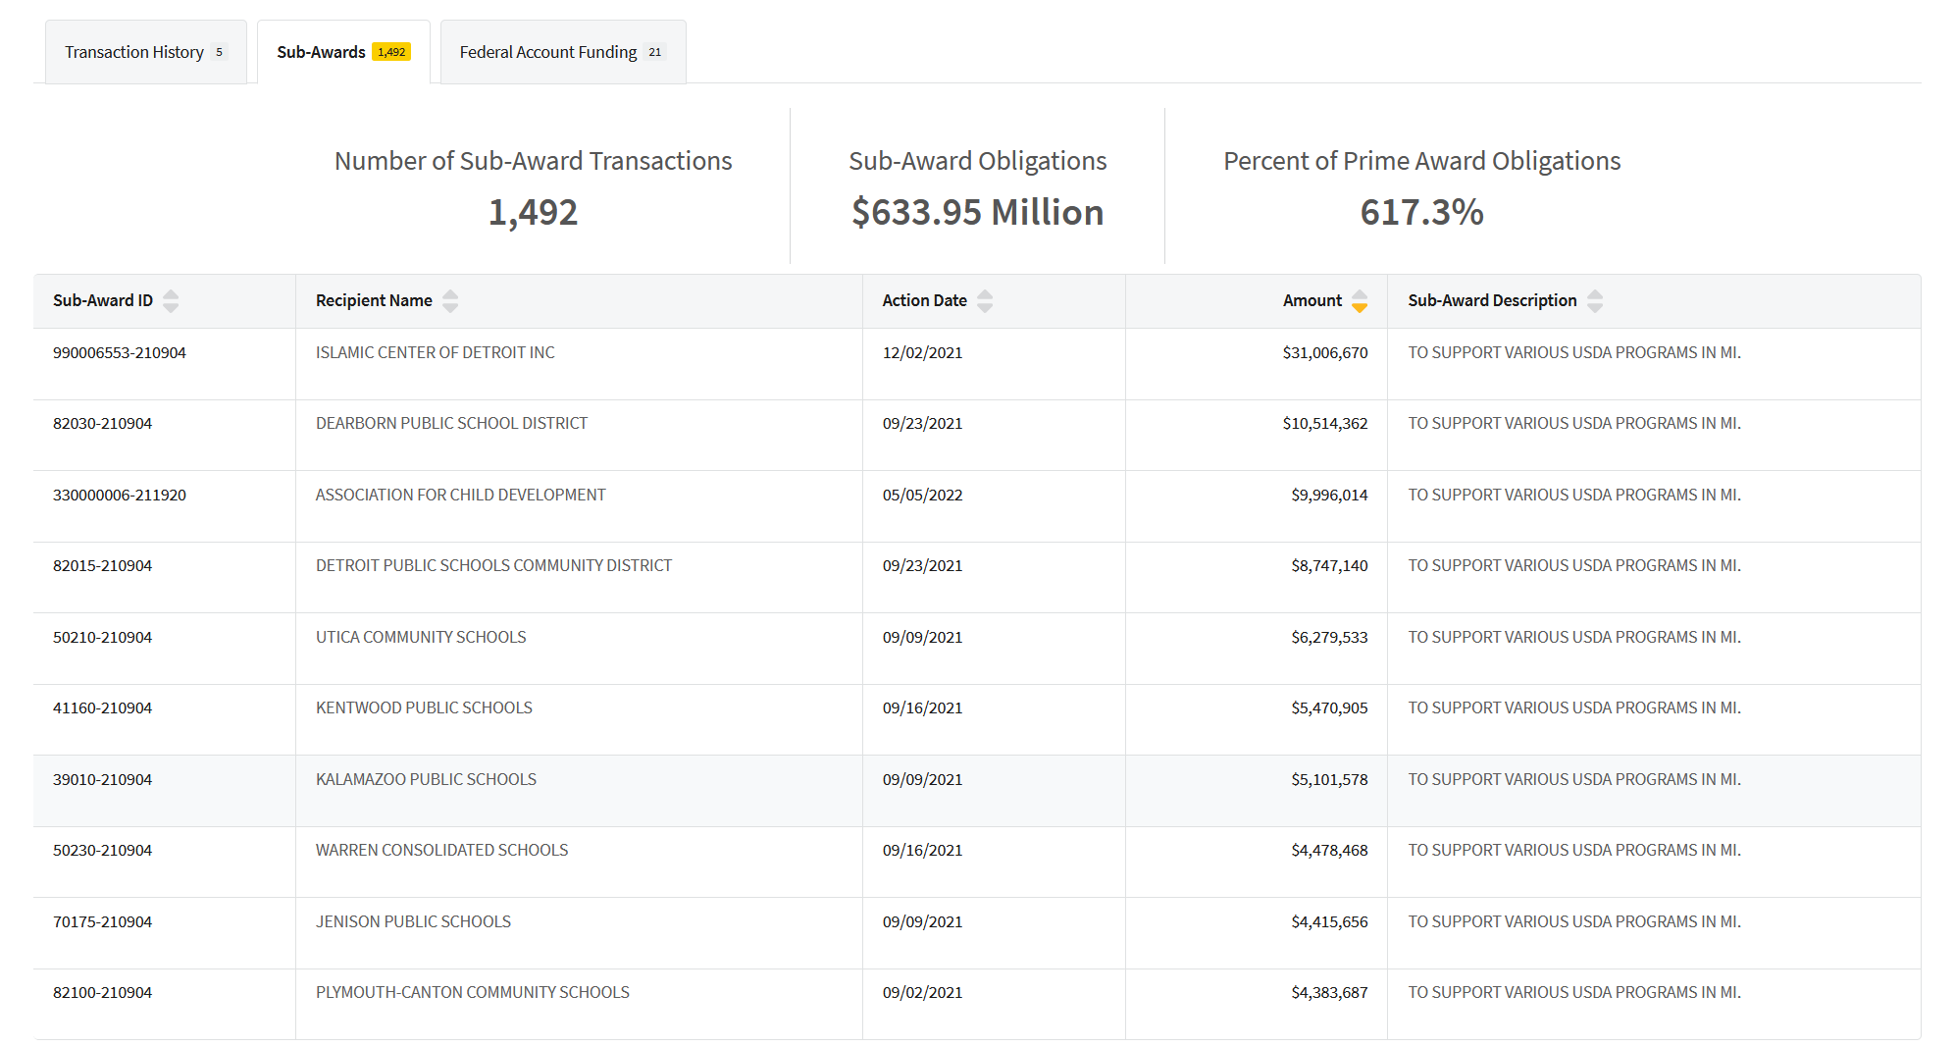
Task: Select sub-award ID 990006553-210904
Action: point(120,352)
